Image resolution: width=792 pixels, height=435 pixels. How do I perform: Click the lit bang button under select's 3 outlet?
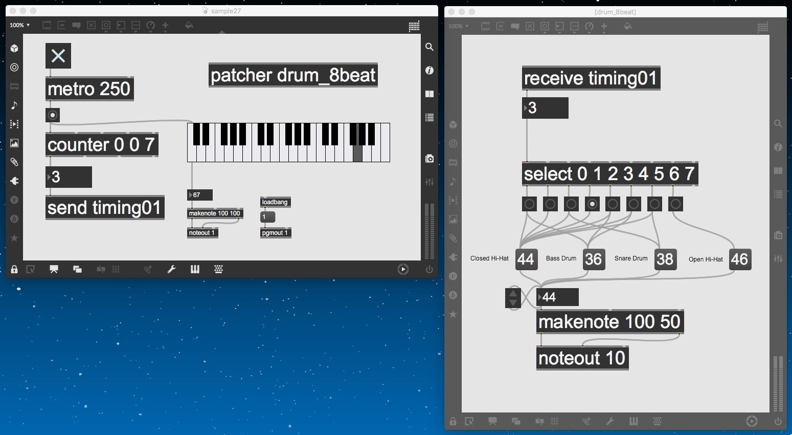tap(592, 204)
